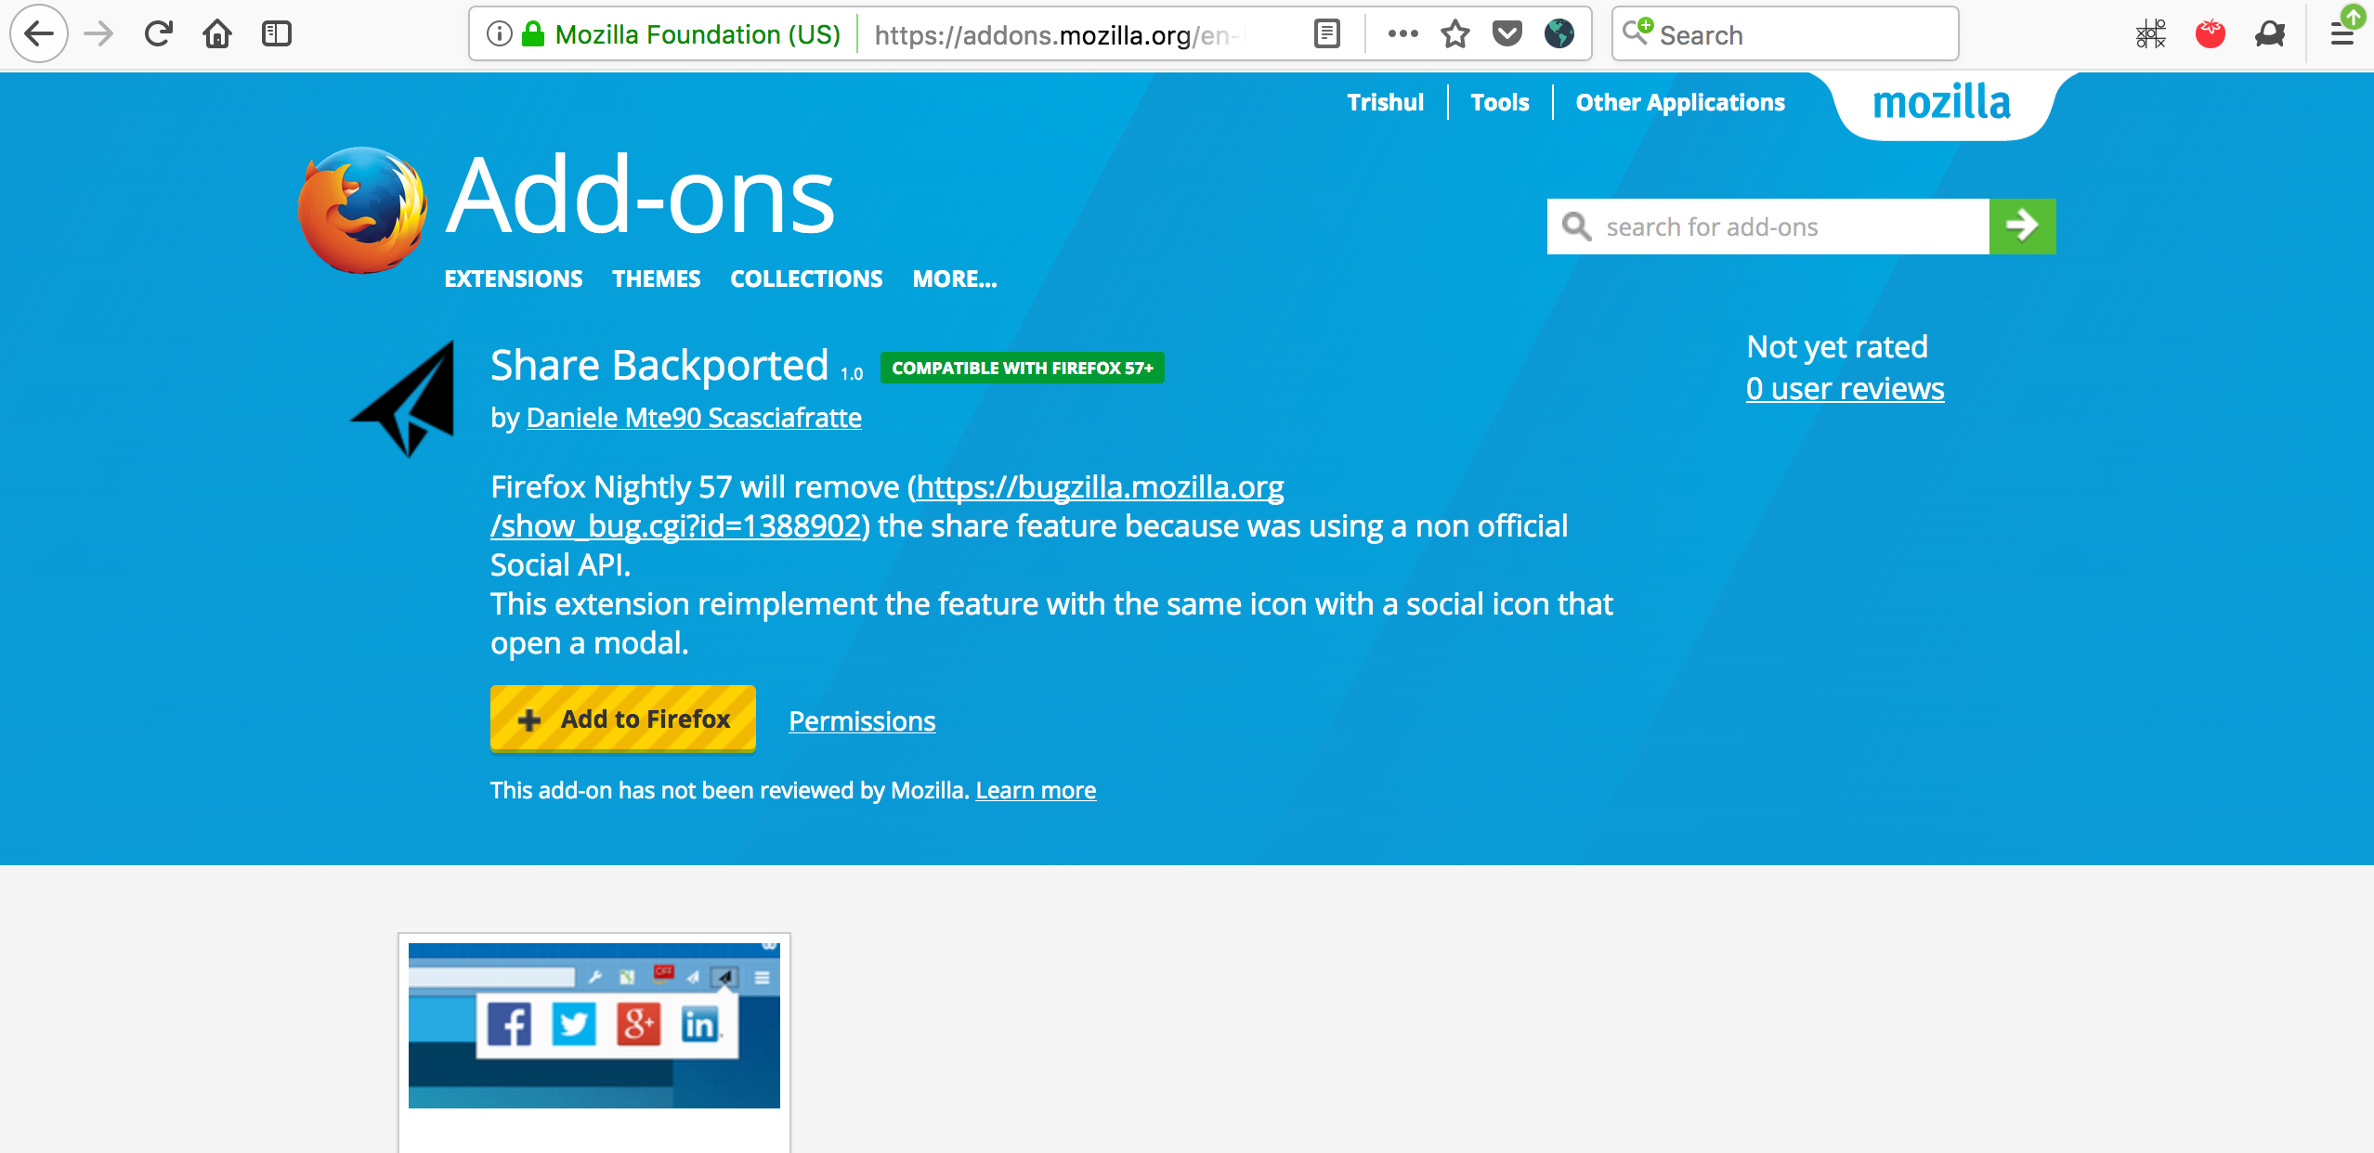Click the dark mask-shaped extension icon
2374x1153 pixels.
click(x=2270, y=34)
